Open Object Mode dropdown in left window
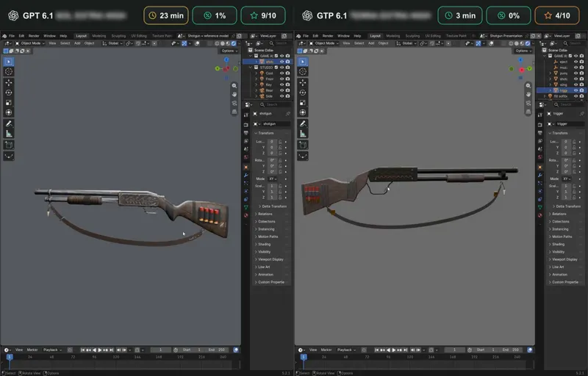Viewport: 588px width, 376px height. (29, 43)
